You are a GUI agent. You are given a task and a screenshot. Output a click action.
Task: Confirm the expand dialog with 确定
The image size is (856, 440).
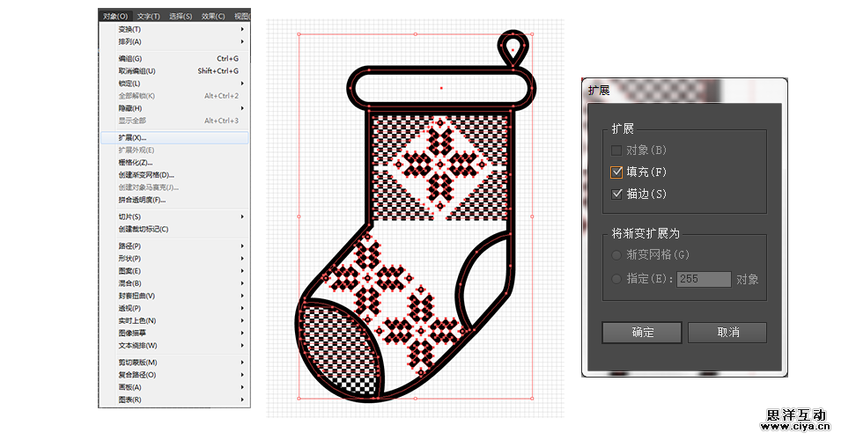pos(642,332)
